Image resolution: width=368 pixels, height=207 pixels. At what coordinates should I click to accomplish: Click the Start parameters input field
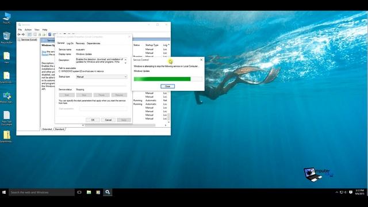pos(103,109)
